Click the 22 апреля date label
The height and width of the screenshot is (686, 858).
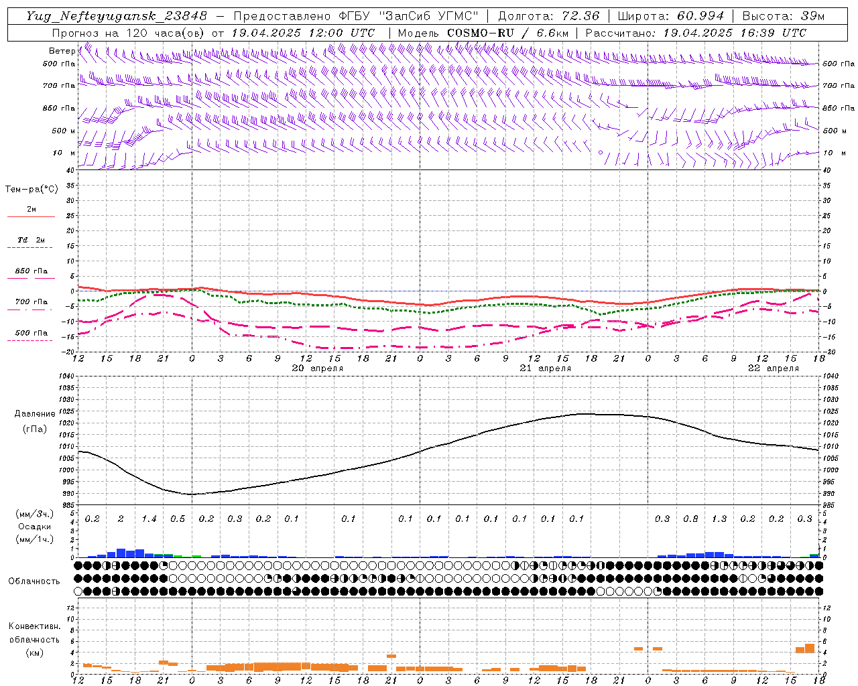coord(774,368)
